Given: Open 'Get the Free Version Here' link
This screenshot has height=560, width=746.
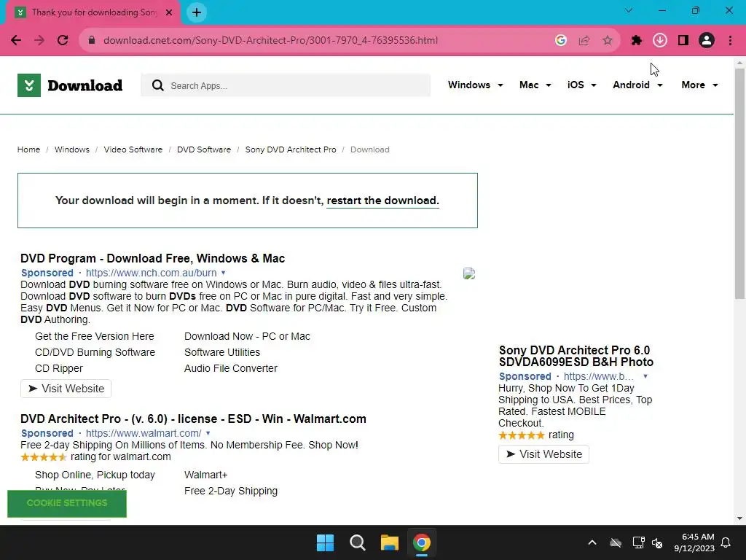Looking at the screenshot, I should (x=95, y=336).
